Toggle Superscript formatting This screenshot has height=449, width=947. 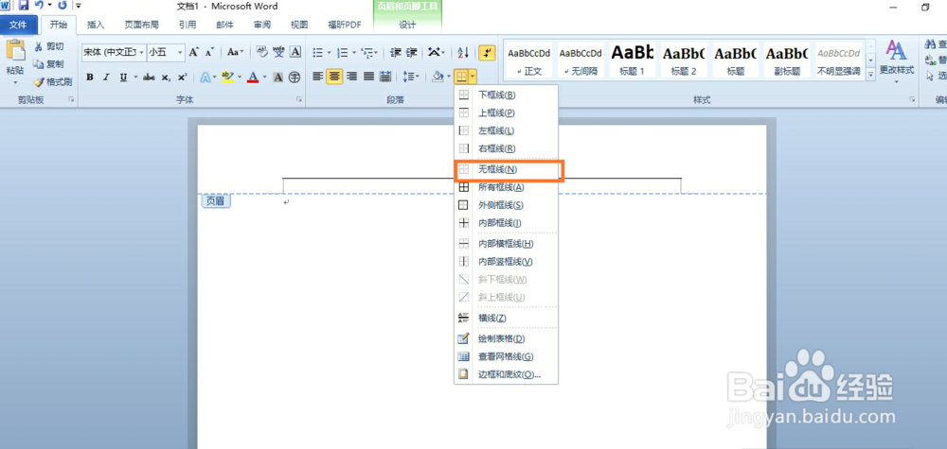pyautogui.click(x=182, y=78)
